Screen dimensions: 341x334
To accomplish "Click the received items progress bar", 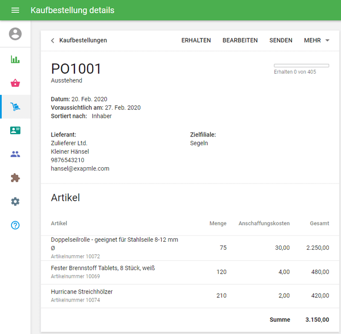I will [301, 66].
